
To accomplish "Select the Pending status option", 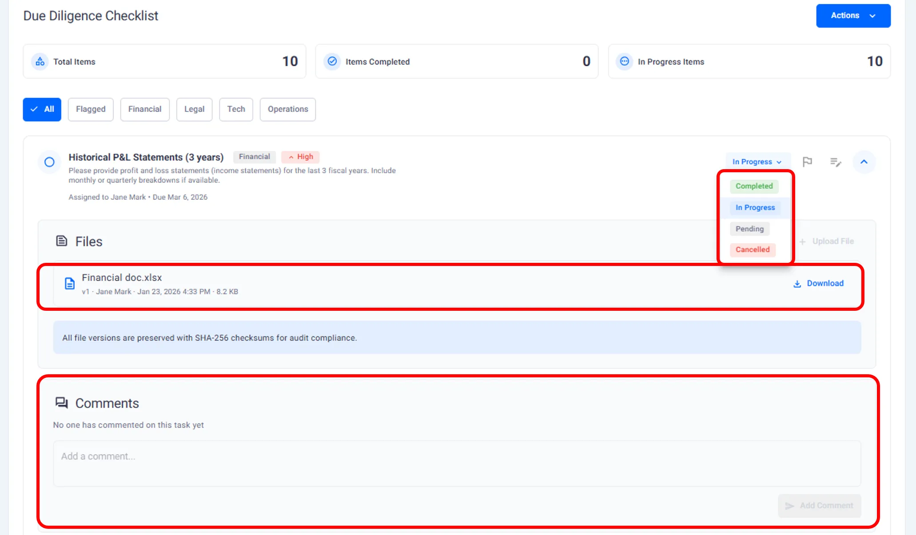I will pos(749,229).
